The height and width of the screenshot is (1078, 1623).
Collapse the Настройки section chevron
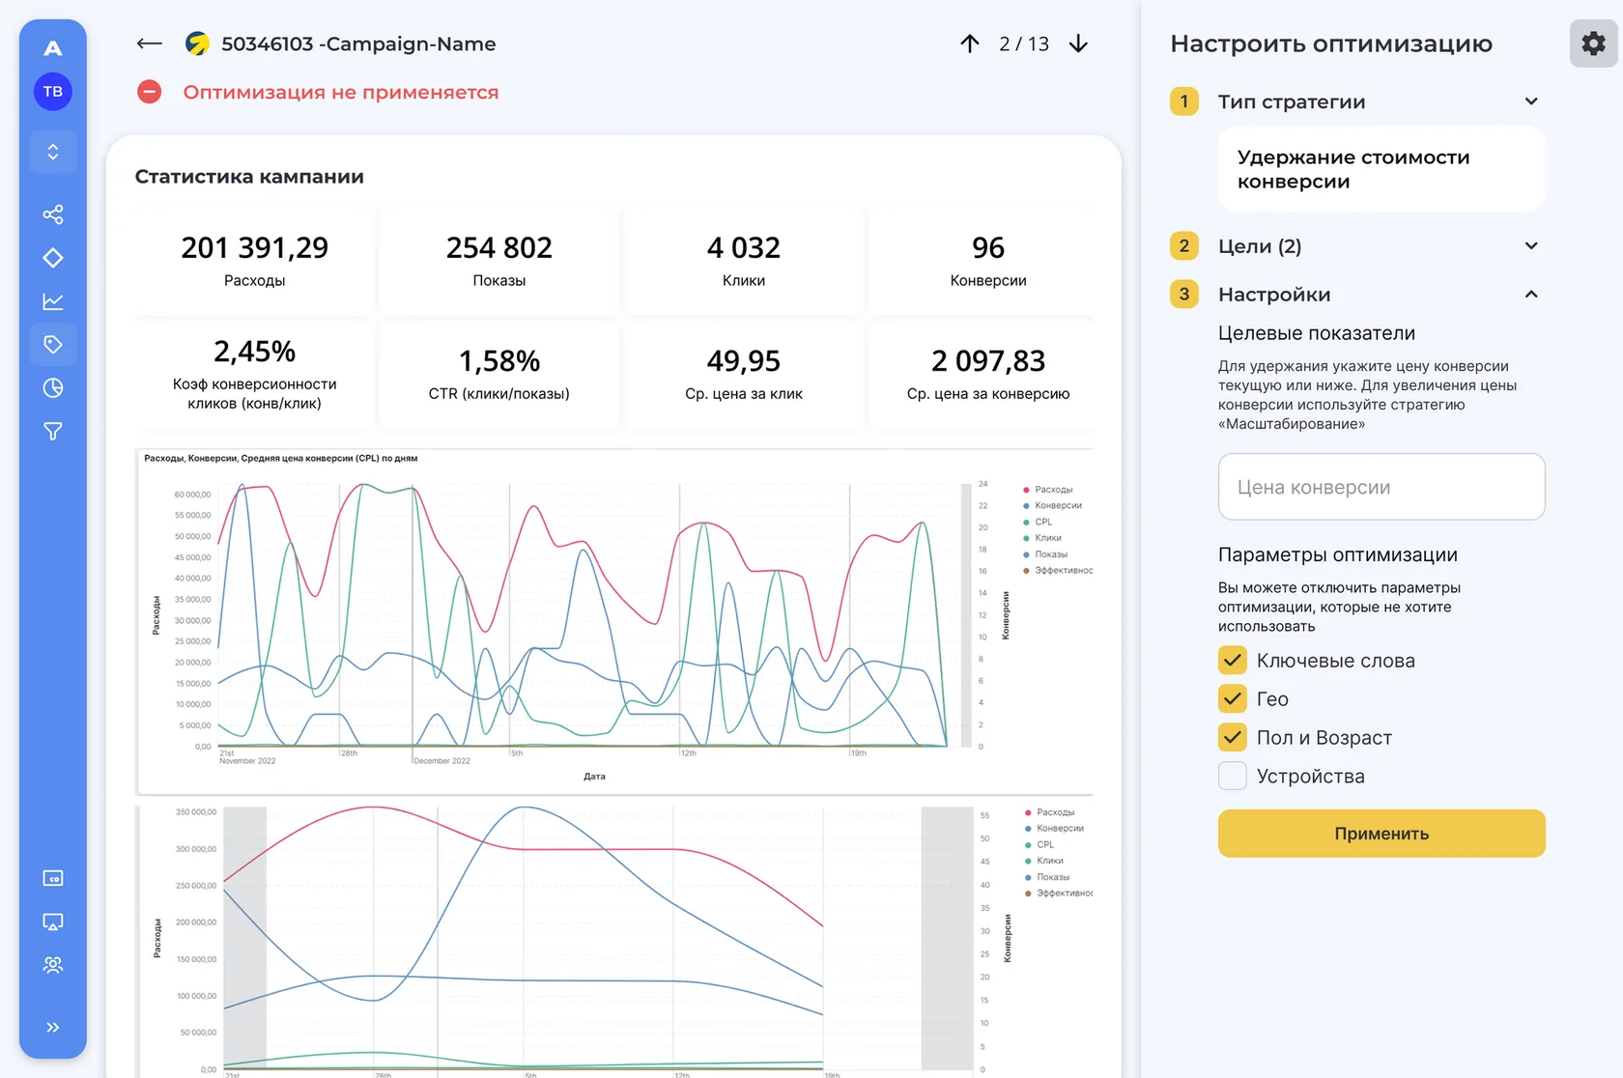(x=1531, y=294)
